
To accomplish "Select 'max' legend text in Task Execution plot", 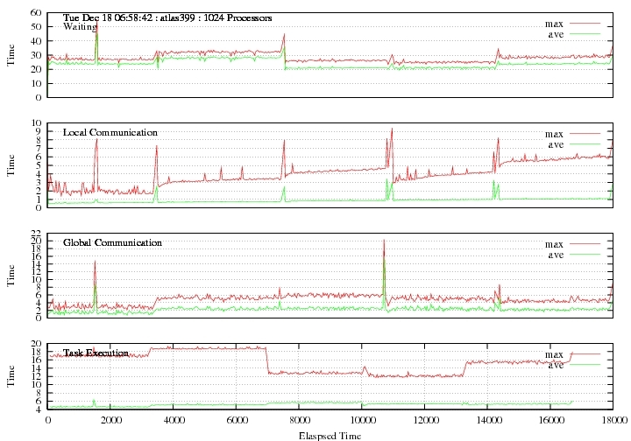I will tap(554, 354).
